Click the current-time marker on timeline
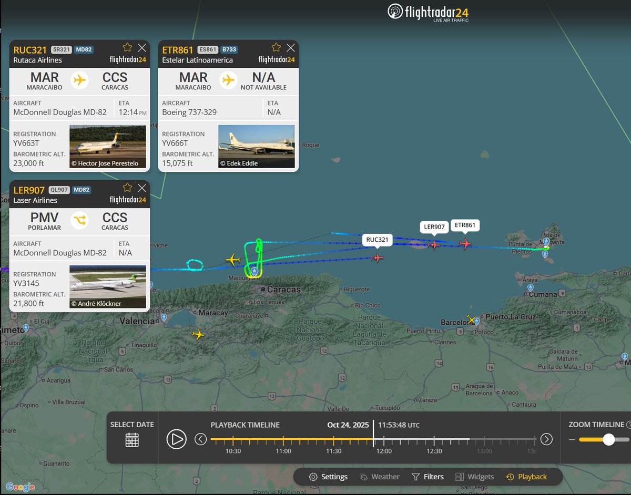The image size is (631, 495). pyautogui.click(x=373, y=433)
